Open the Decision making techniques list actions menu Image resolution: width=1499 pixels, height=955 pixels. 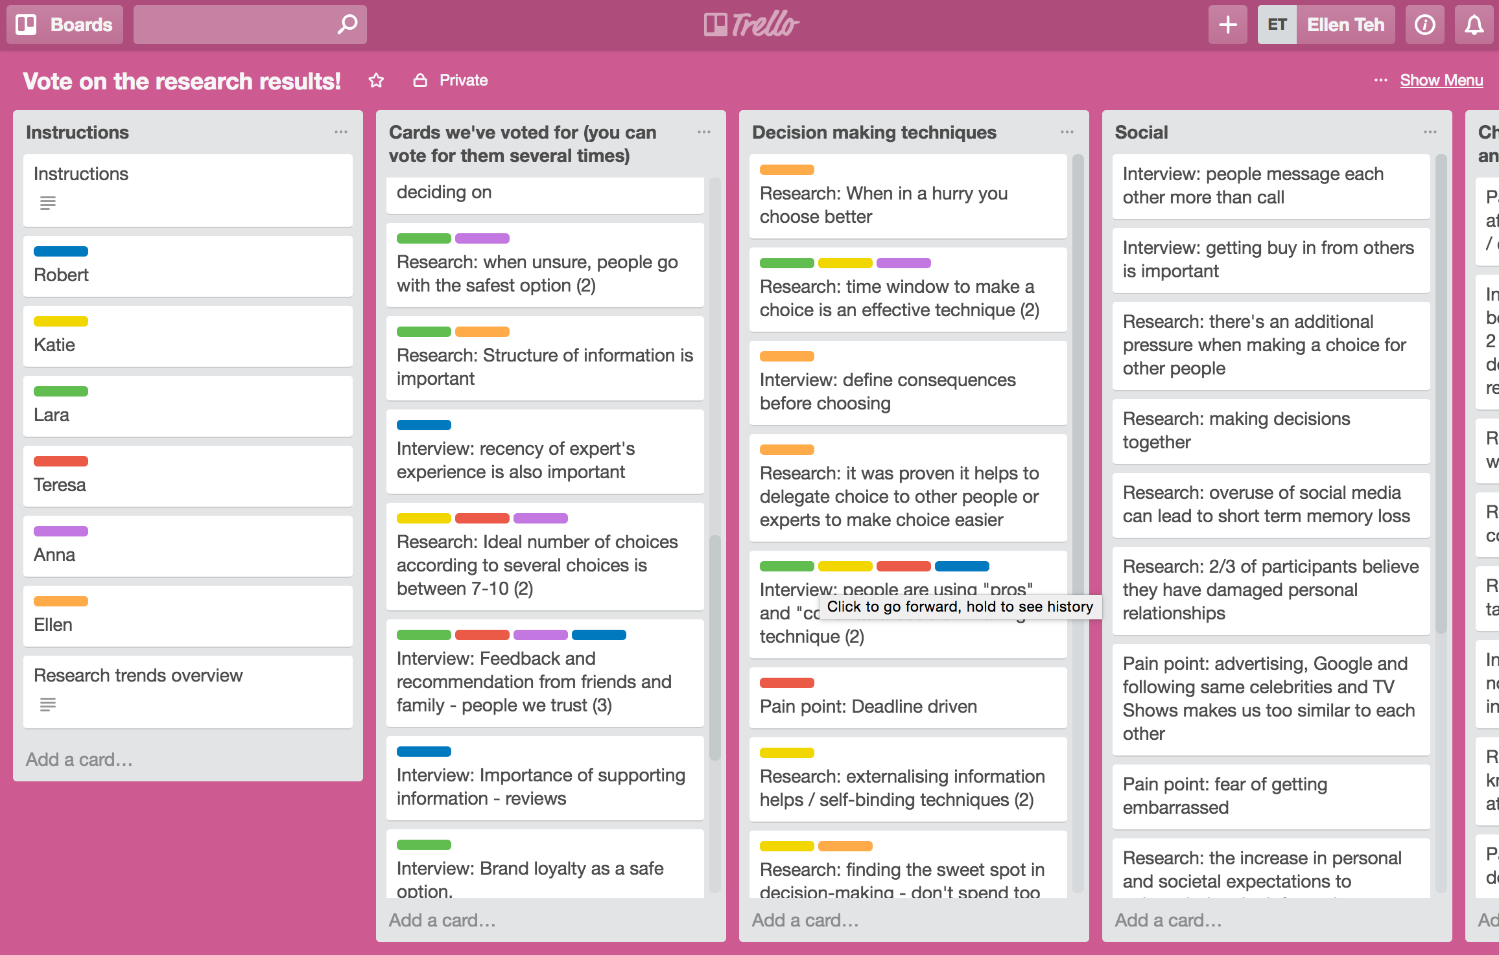tap(1067, 132)
